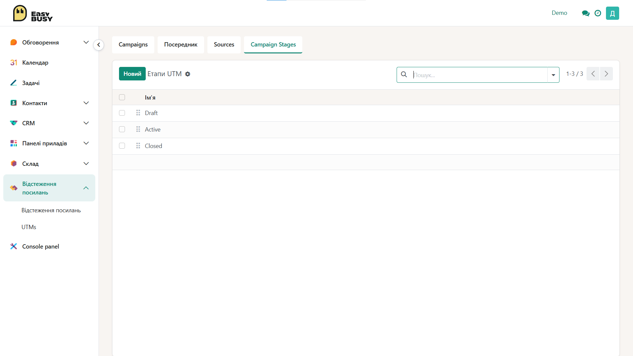The width and height of the screenshot is (633, 356).
Task: Open the UTMs submenu item
Action: (x=29, y=227)
